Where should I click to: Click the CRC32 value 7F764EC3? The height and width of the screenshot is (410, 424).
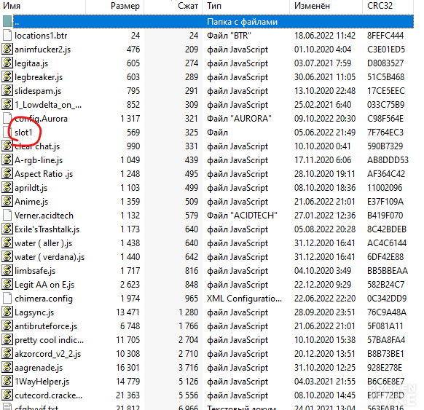385,132
